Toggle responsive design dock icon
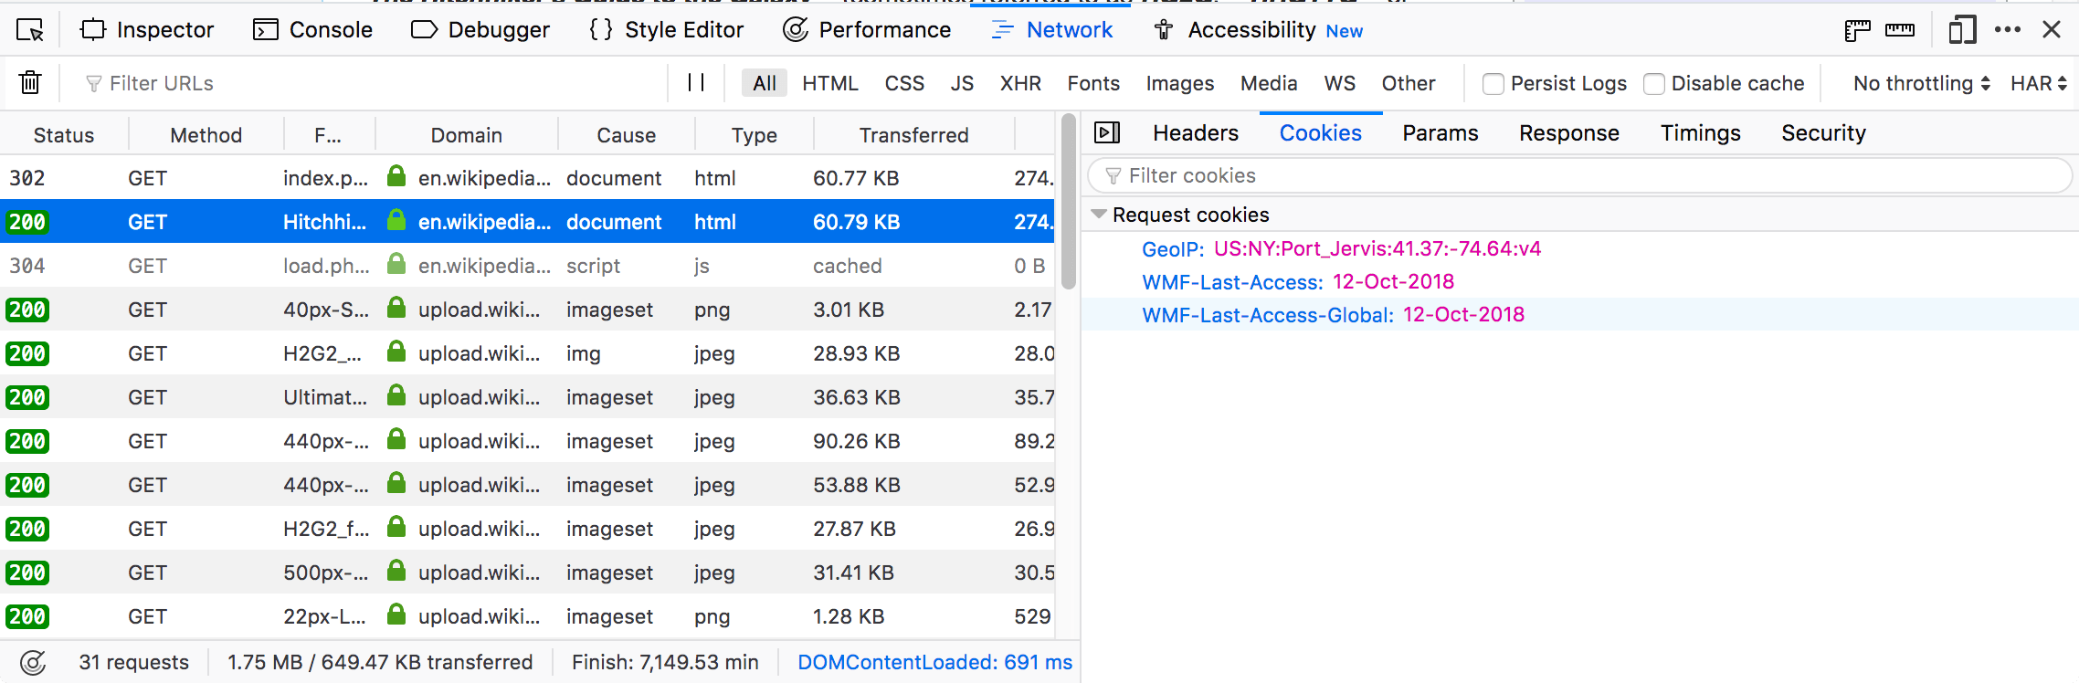This screenshot has height=683, width=2079. pyautogui.click(x=1961, y=30)
